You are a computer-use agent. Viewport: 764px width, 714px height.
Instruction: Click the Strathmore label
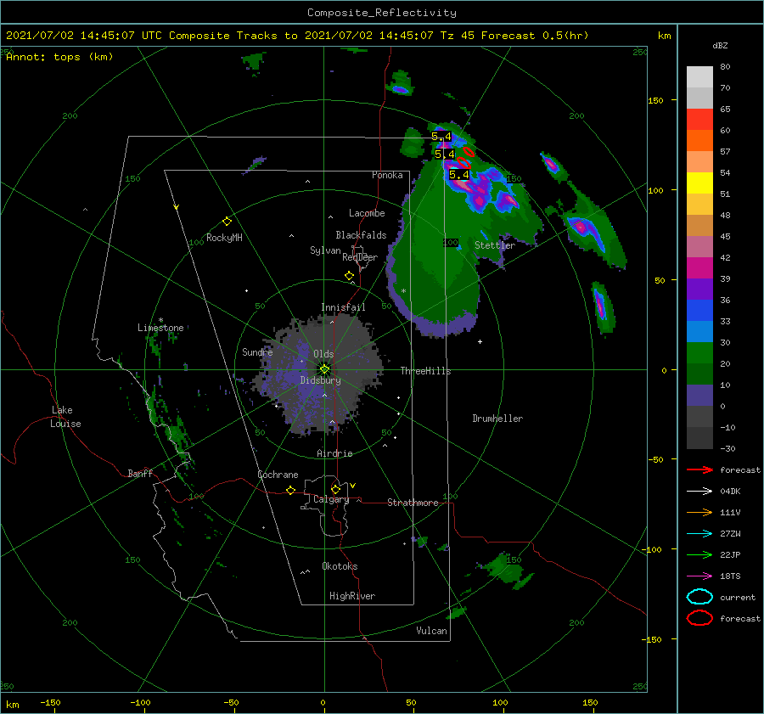pyautogui.click(x=413, y=503)
